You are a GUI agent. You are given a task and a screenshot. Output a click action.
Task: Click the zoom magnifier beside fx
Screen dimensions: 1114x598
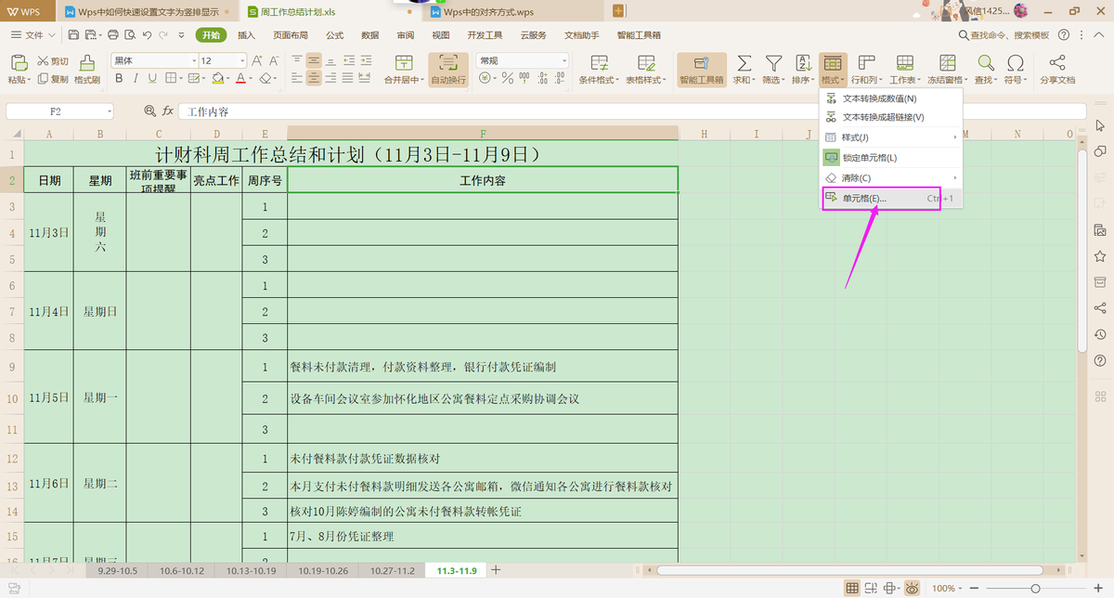150,110
